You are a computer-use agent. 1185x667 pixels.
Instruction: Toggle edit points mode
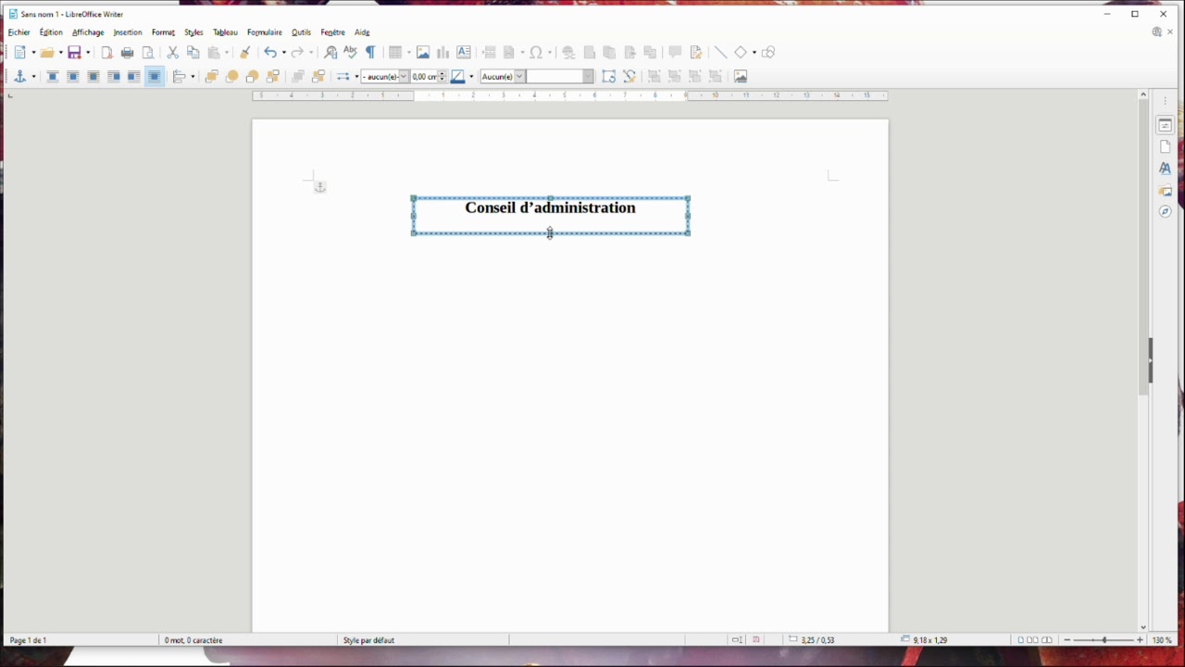(630, 77)
